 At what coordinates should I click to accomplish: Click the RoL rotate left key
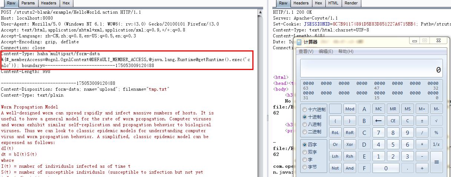(x=335, y=133)
